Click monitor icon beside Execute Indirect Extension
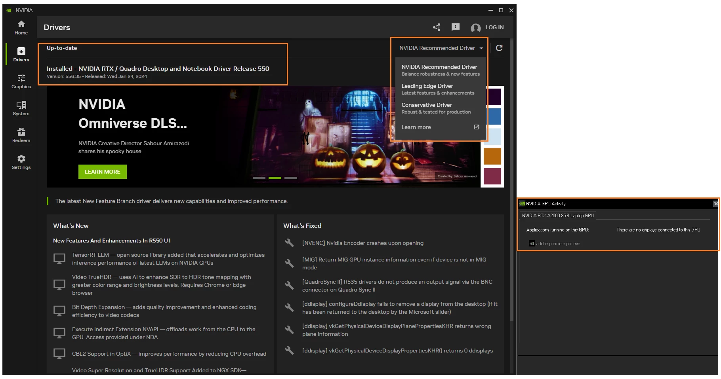The height and width of the screenshot is (379, 721). pos(59,333)
